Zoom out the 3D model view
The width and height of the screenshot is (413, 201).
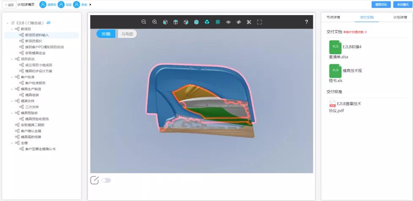click(144, 22)
